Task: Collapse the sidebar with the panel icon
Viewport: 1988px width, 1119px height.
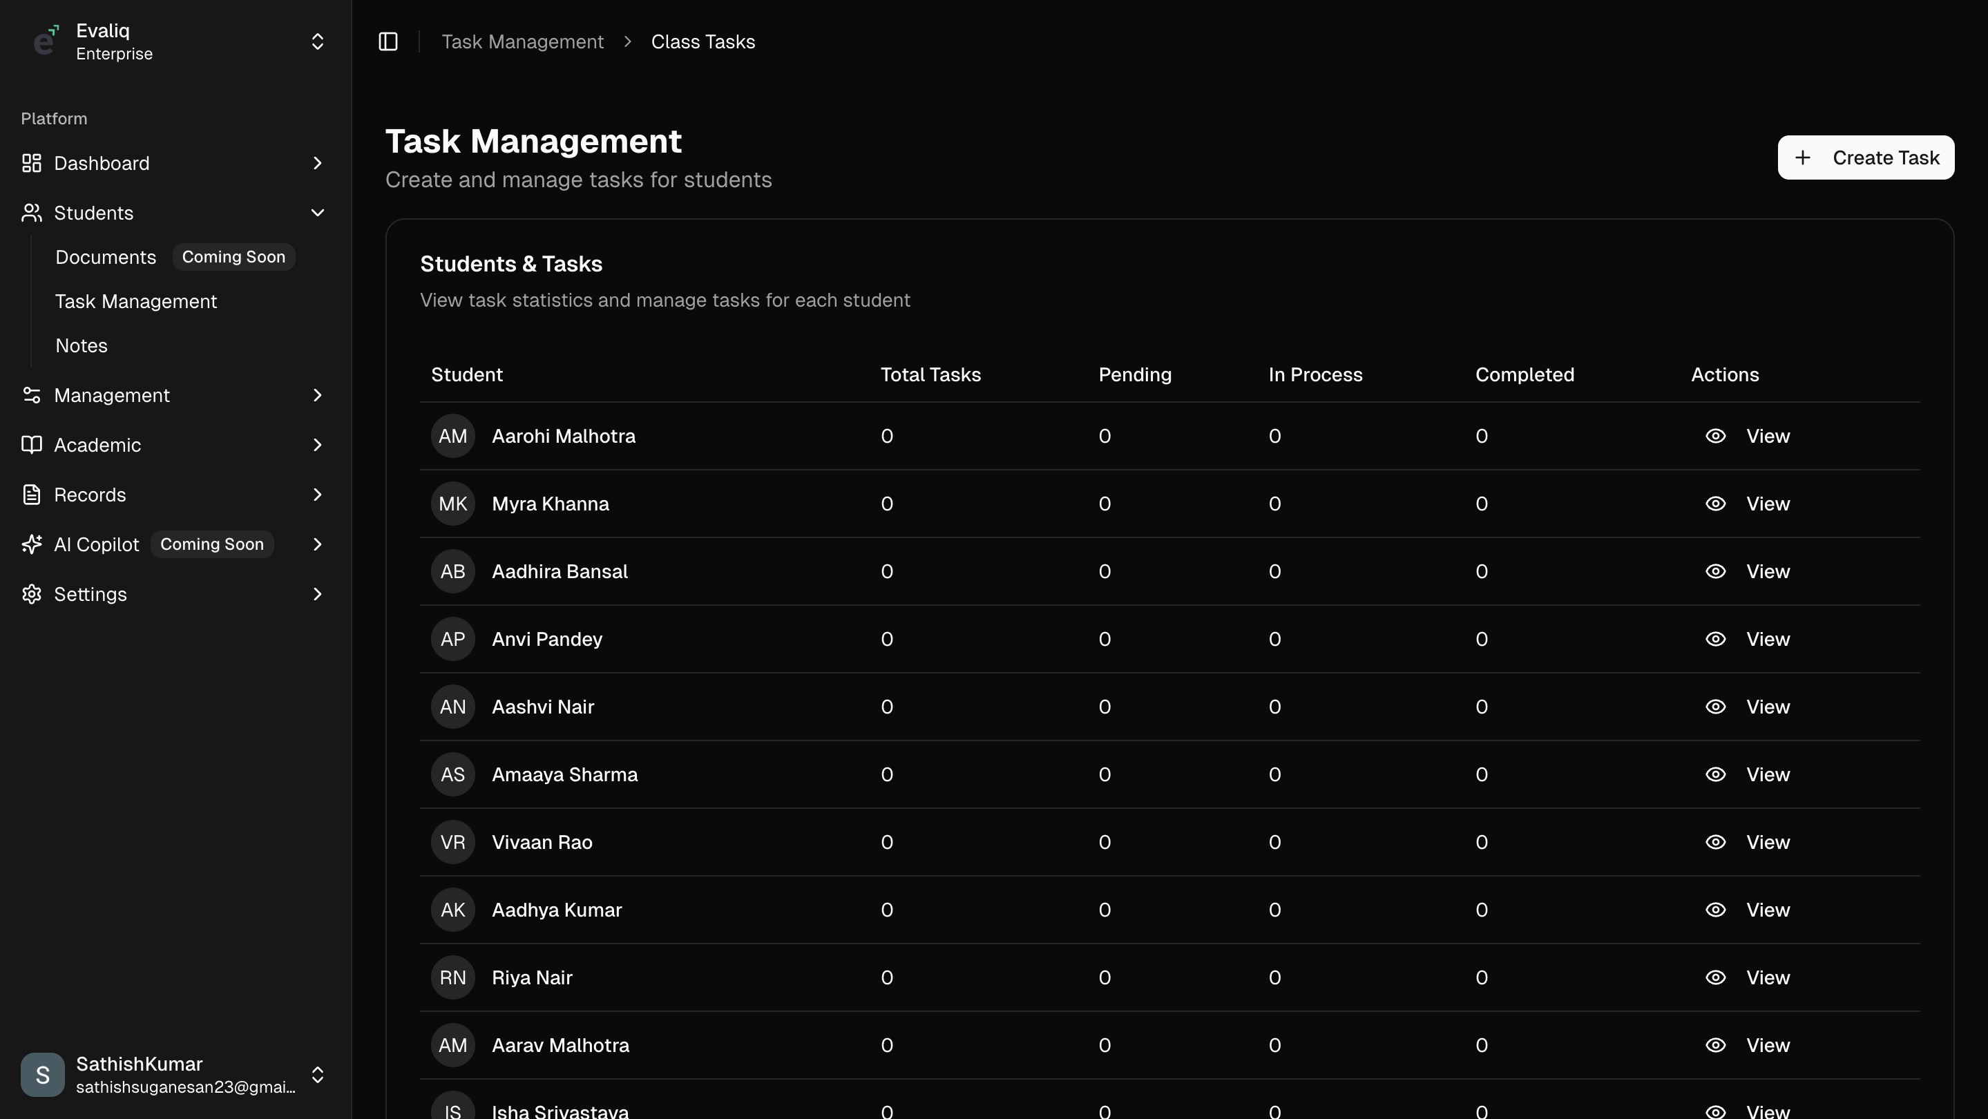Action: tap(388, 41)
